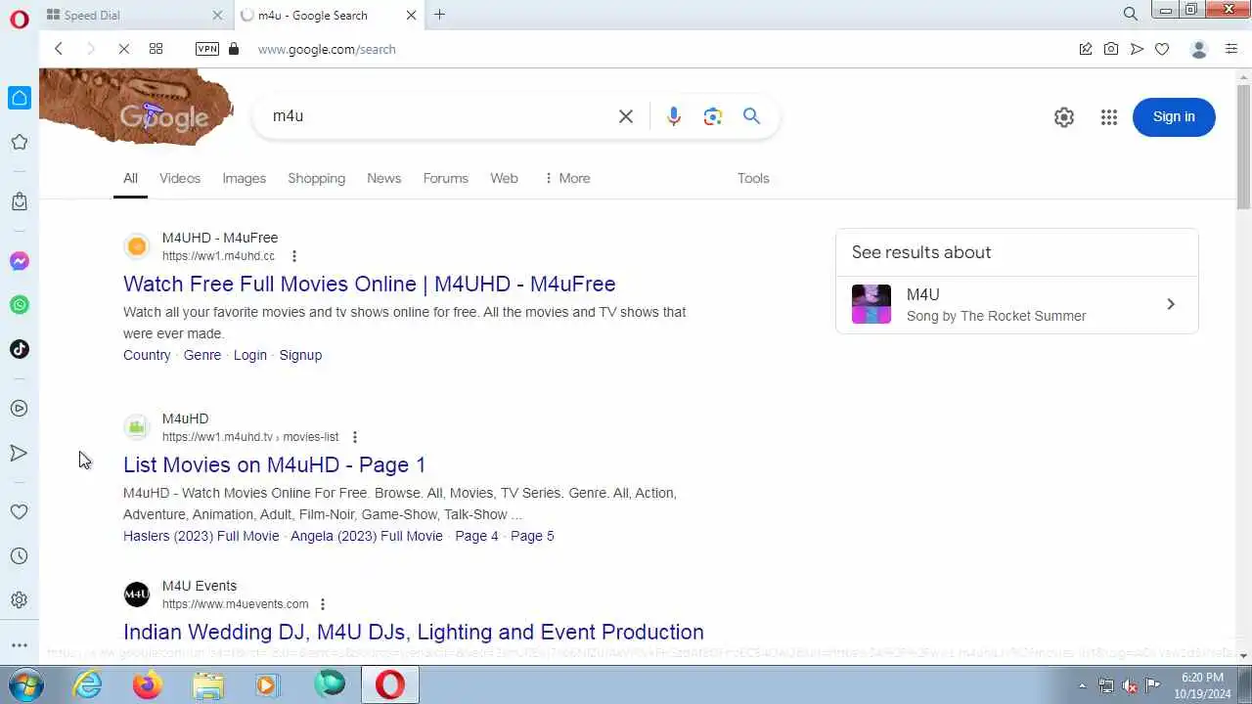Open sidebar History clock icon
Image resolution: width=1252 pixels, height=704 pixels.
[x=20, y=556]
